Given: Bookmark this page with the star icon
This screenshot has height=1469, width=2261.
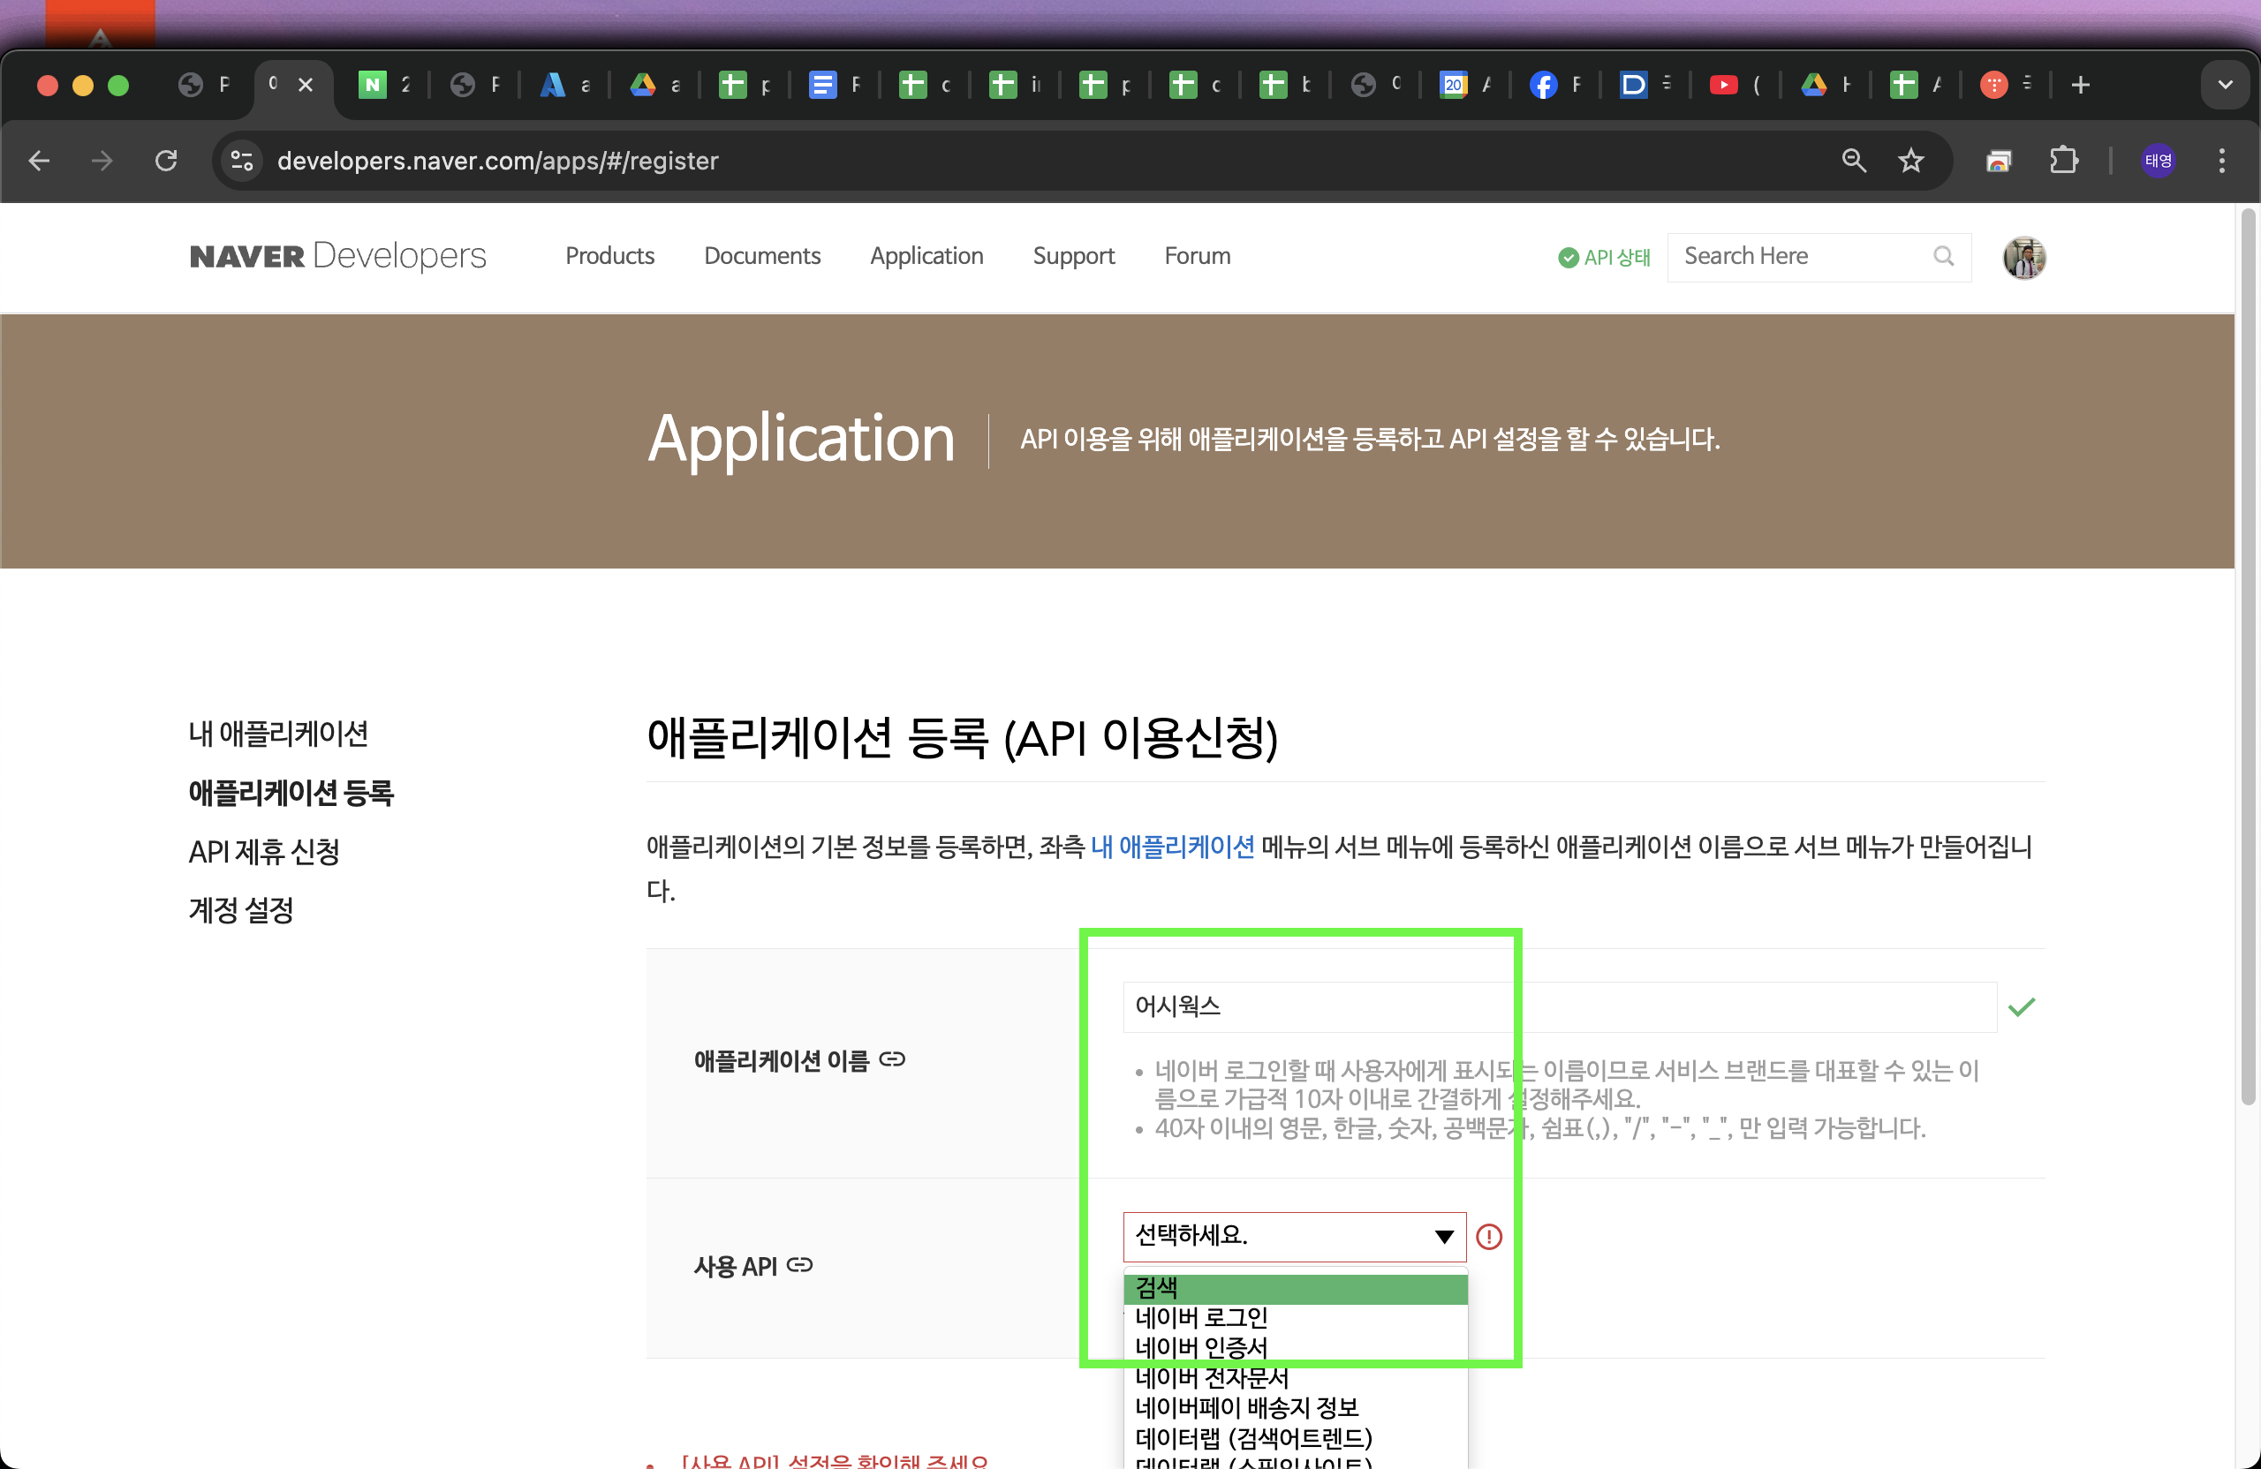Looking at the screenshot, I should tap(1910, 161).
